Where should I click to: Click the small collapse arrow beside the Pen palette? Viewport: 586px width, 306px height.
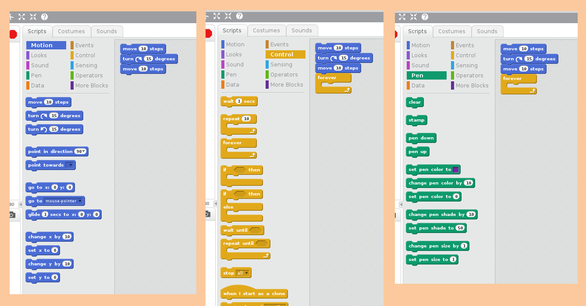point(401,205)
